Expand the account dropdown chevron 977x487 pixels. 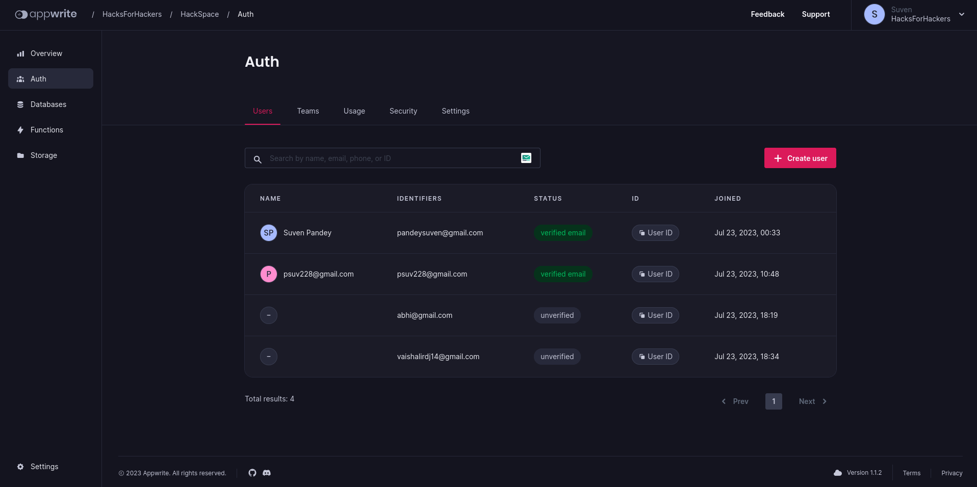[x=962, y=14]
